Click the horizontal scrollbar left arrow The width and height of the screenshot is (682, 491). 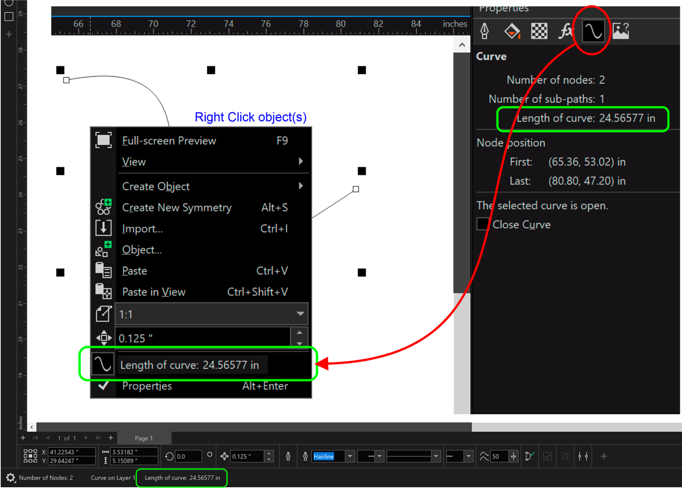click(x=31, y=427)
